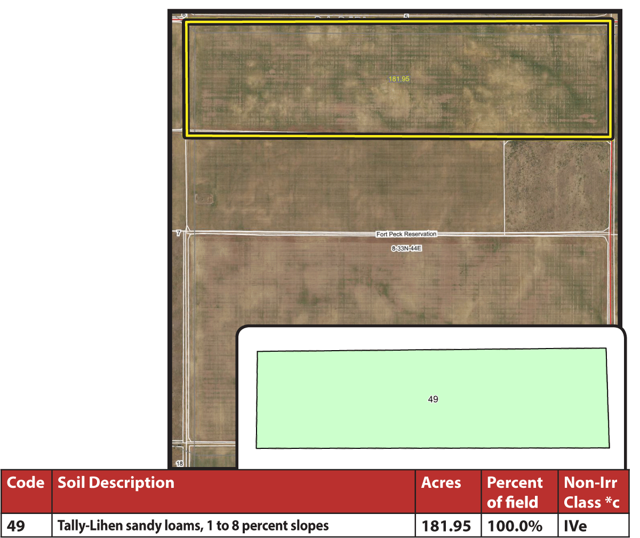
Task: Click the 100.0% percentage cell
Action: click(x=515, y=526)
